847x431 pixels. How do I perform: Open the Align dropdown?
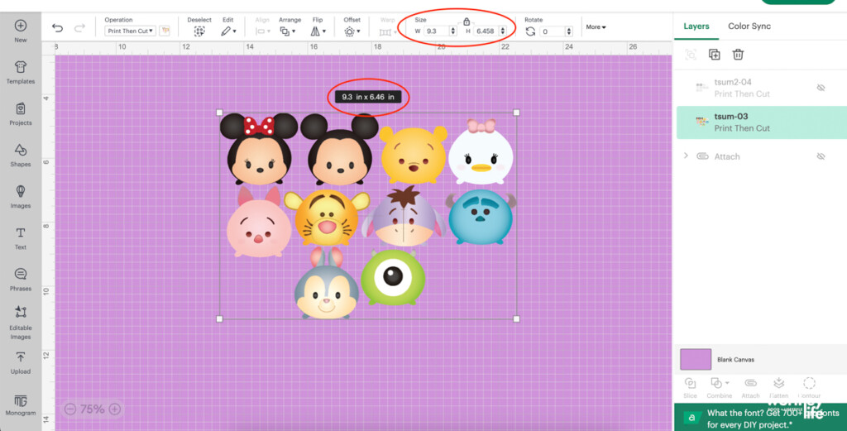click(262, 31)
